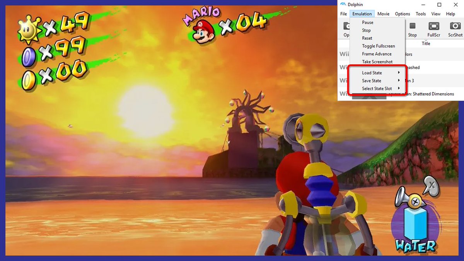Open the Help menu
This screenshot has width=464, height=261.
pyautogui.click(x=450, y=14)
